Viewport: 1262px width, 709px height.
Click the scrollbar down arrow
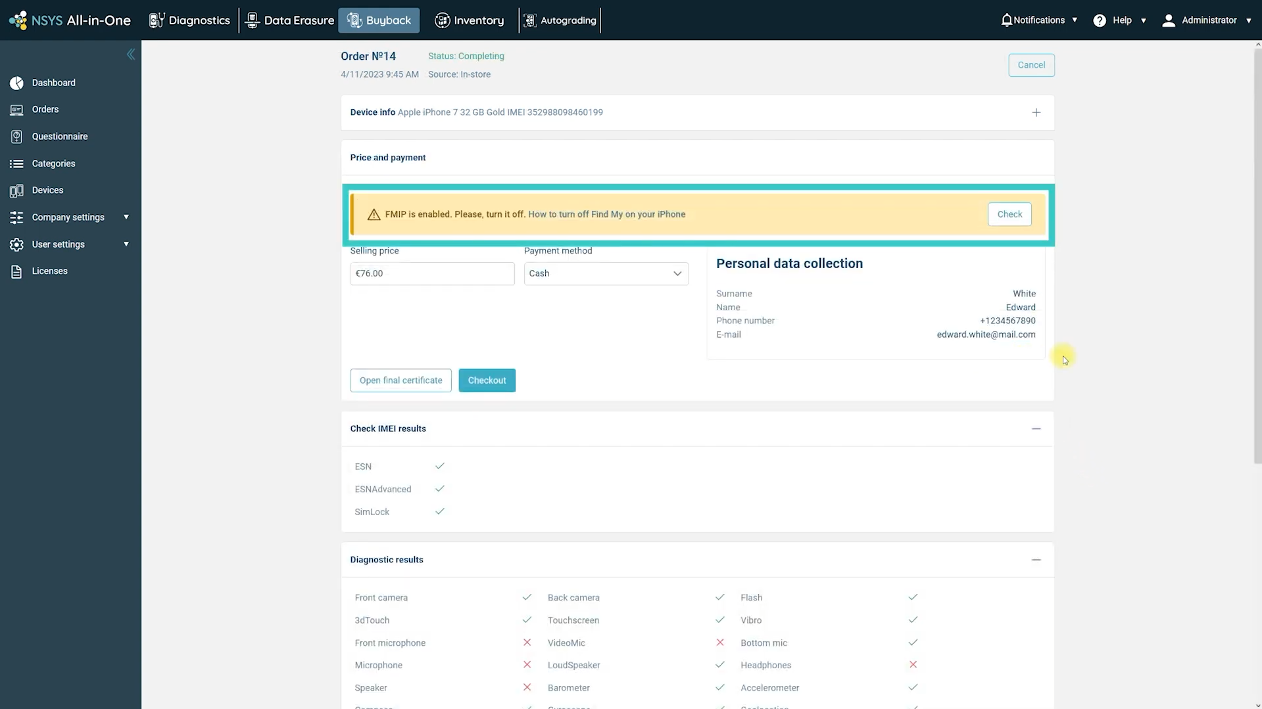tap(1257, 704)
